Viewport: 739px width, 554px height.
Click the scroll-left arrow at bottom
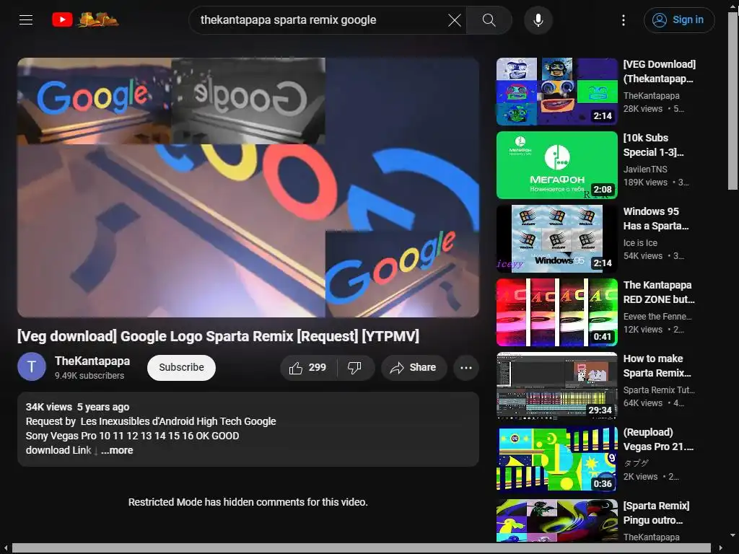pyautogui.click(x=5, y=548)
